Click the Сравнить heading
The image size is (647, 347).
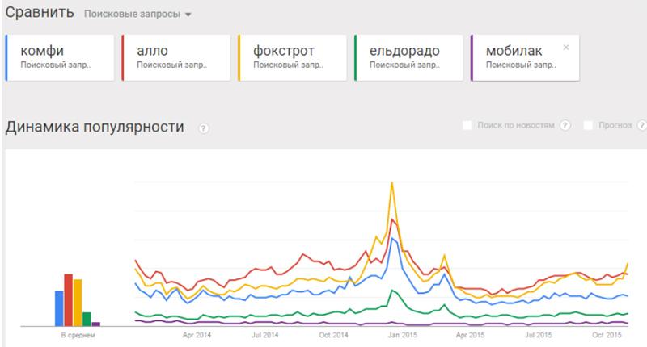(40, 14)
